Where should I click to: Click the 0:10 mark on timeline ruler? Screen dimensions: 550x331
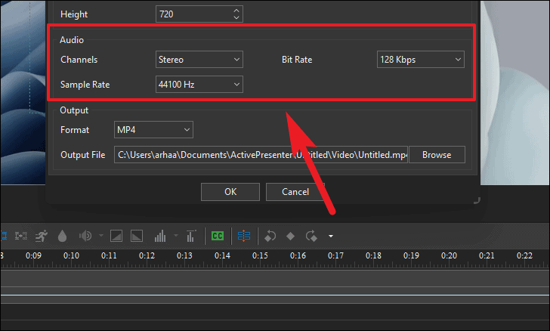click(71, 255)
